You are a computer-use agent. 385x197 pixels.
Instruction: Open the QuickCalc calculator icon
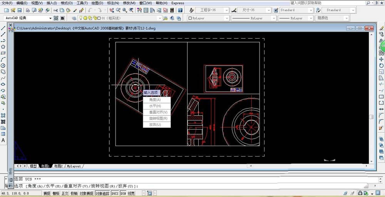172,10
